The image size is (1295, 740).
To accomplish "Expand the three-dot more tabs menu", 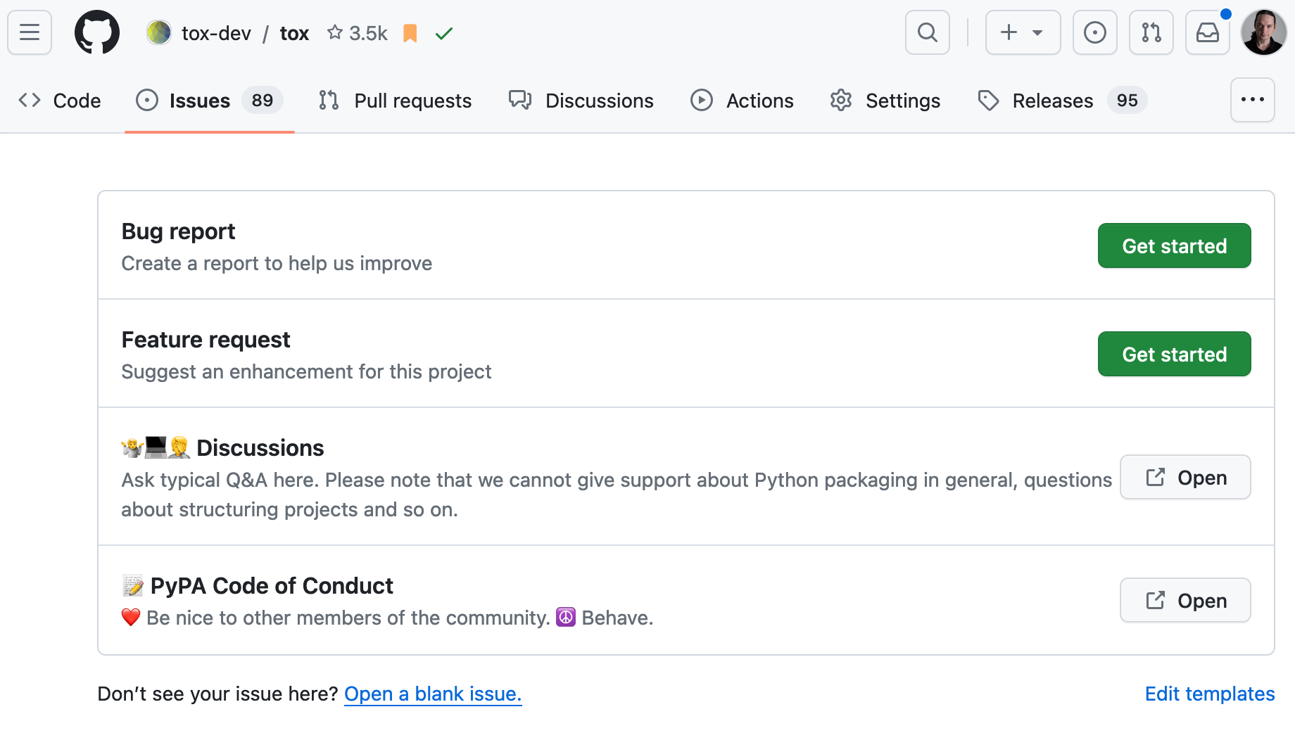I will pos(1252,100).
